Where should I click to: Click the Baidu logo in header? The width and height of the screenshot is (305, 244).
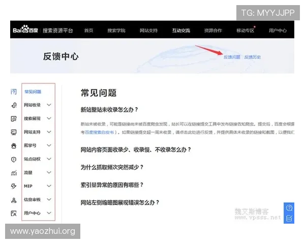[25, 29]
